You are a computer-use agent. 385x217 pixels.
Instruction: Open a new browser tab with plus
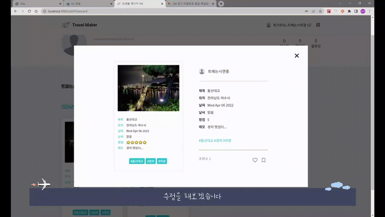click(x=221, y=4)
